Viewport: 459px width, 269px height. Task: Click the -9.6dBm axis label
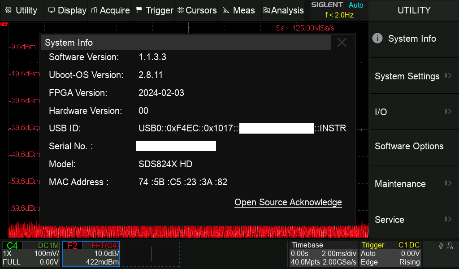(x=22, y=47)
